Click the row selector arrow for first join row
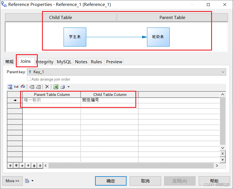The image size is (233, 189). tap(14, 100)
